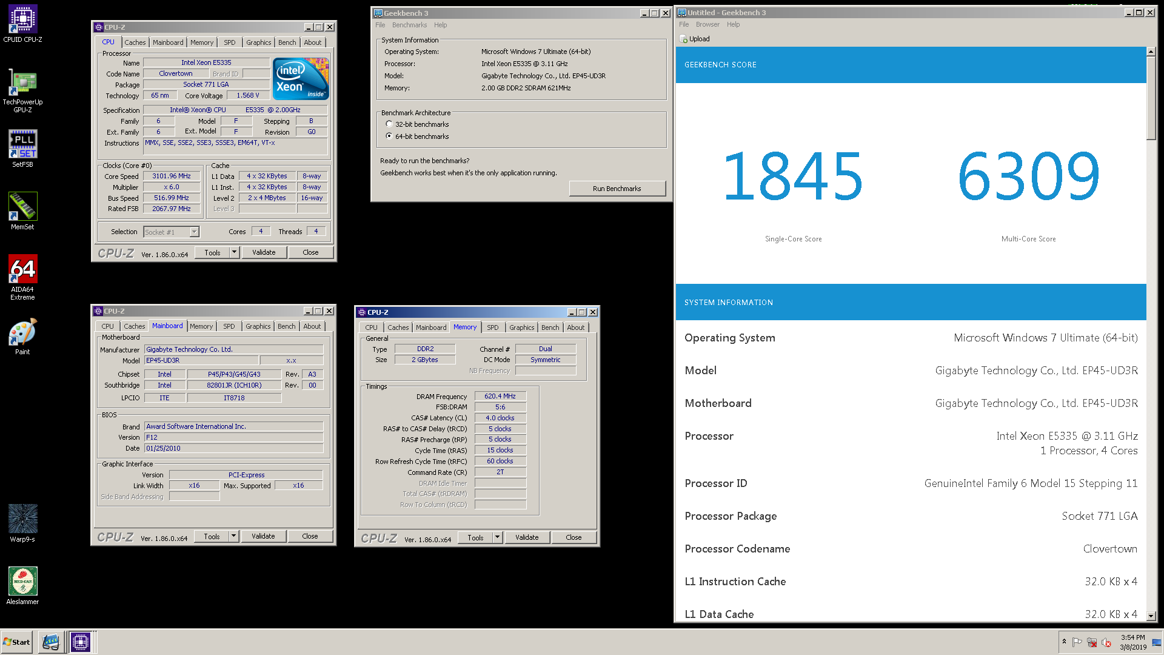Open Benchmarks menu in Geekbench 3
1164x655 pixels.
(x=409, y=25)
